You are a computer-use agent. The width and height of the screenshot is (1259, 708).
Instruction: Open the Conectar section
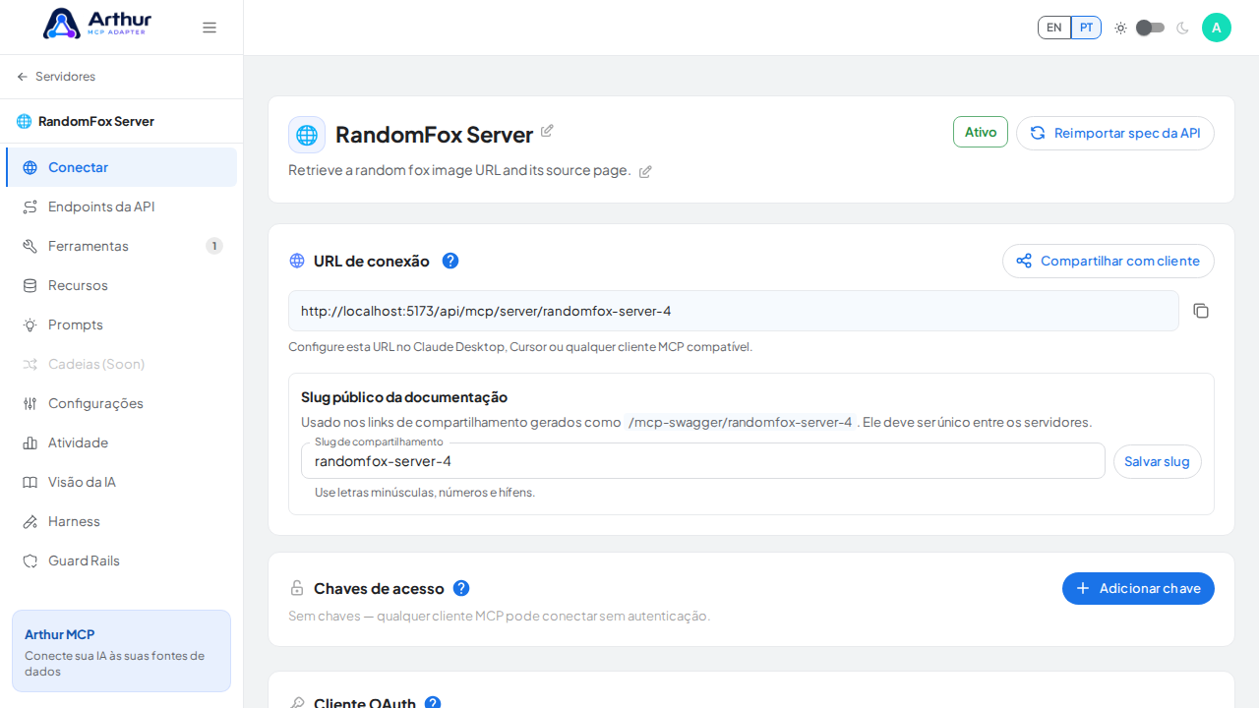click(x=121, y=167)
